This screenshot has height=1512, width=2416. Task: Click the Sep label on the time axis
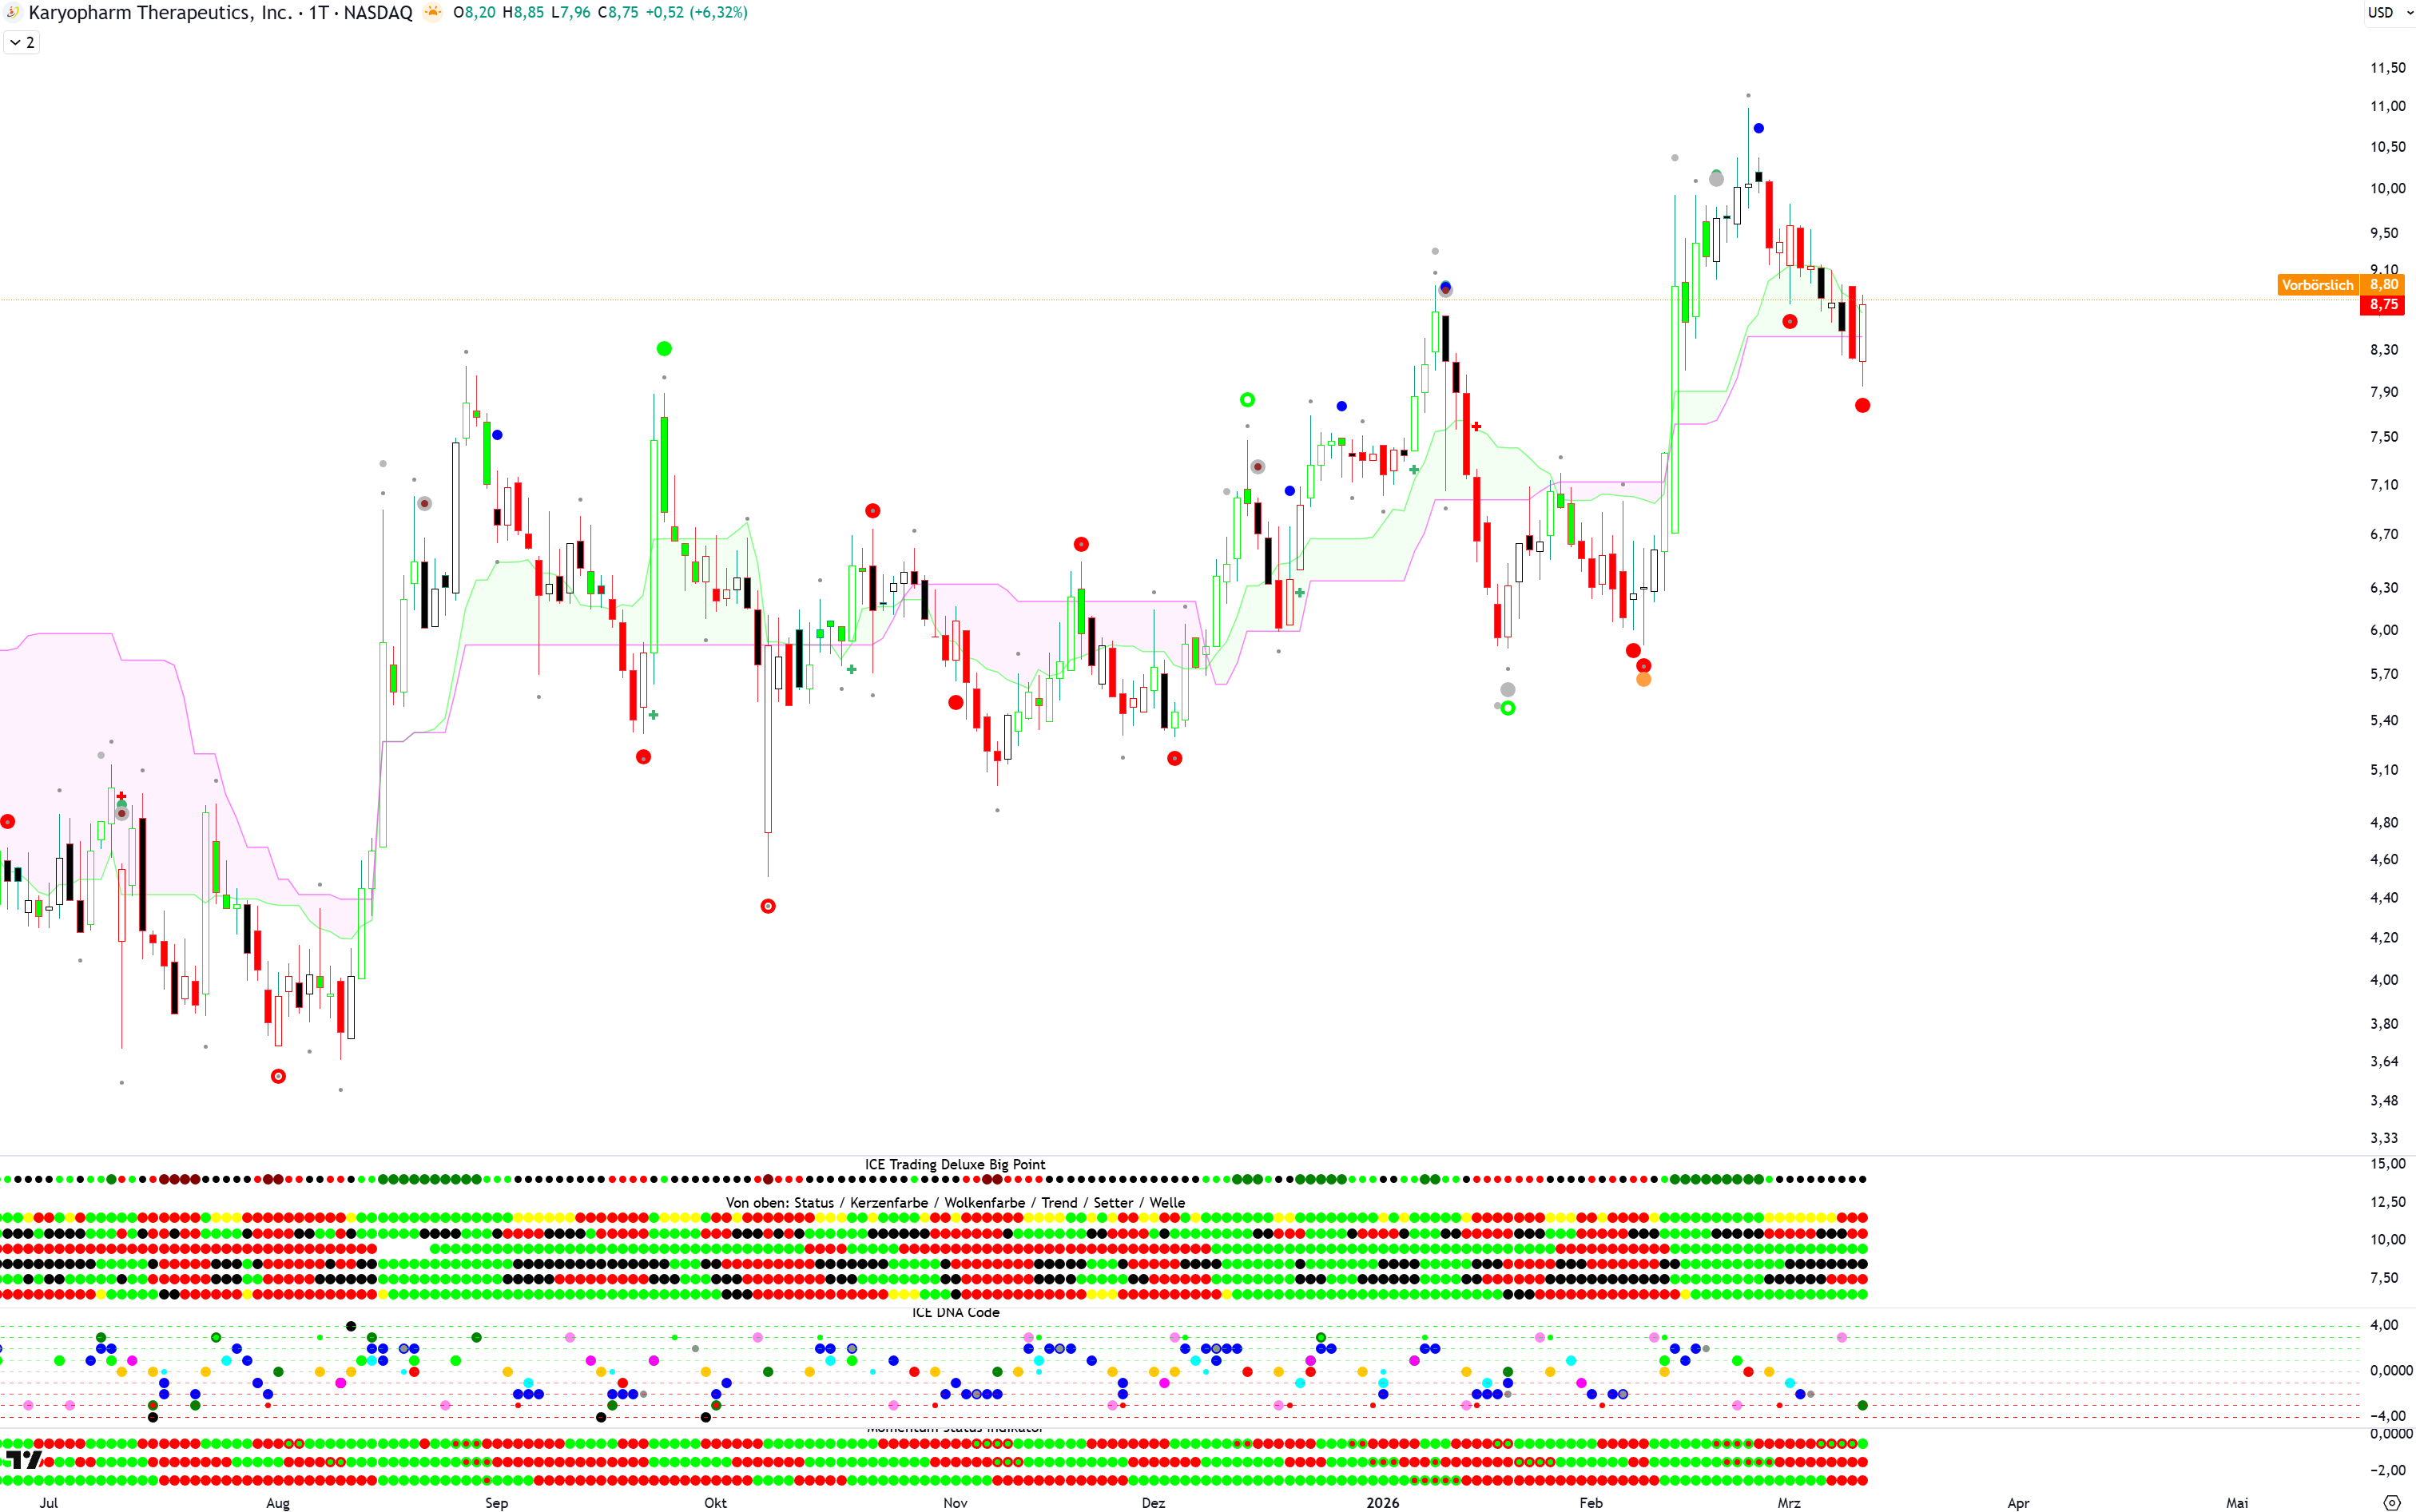tap(496, 1502)
